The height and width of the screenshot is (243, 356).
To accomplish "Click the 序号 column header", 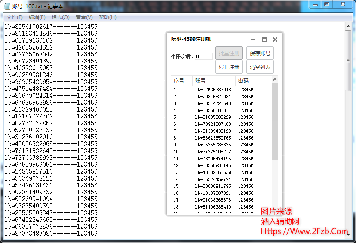I will 179,81.
